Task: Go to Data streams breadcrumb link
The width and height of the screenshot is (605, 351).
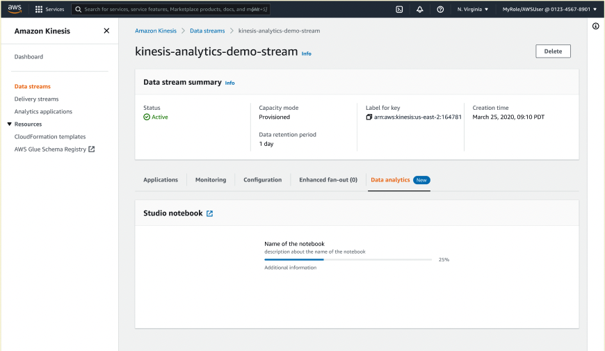Action: (207, 31)
